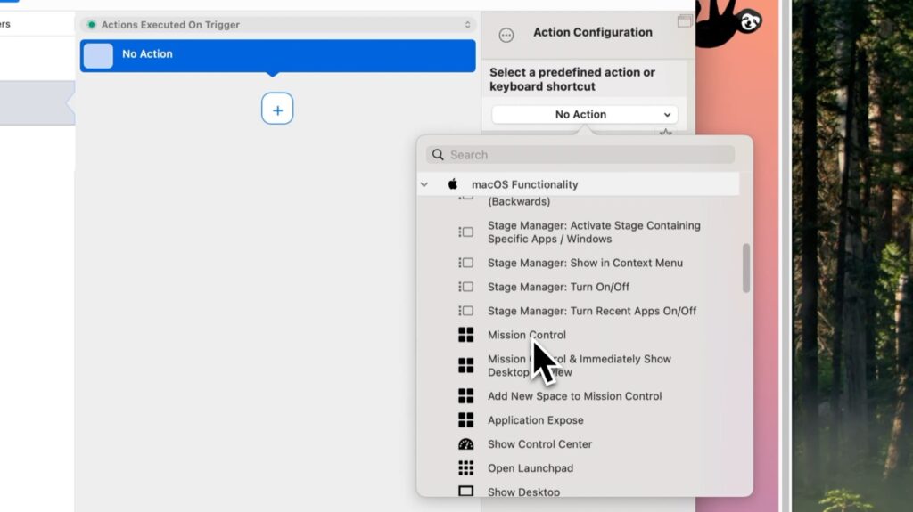The image size is (913, 512).
Task: Click the Open Launchpad grid icon
Action: [465, 467]
